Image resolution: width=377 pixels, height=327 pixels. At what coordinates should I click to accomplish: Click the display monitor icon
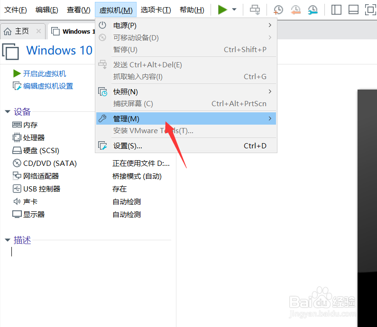click(x=17, y=214)
